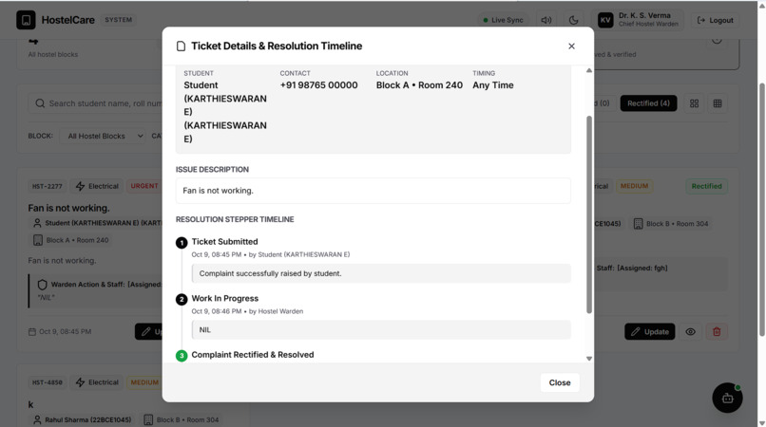Click the Update button on right ticket card
The height and width of the screenshot is (427, 766).
650,331
